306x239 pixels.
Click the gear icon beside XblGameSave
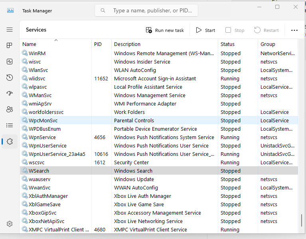tap(25, 204)
